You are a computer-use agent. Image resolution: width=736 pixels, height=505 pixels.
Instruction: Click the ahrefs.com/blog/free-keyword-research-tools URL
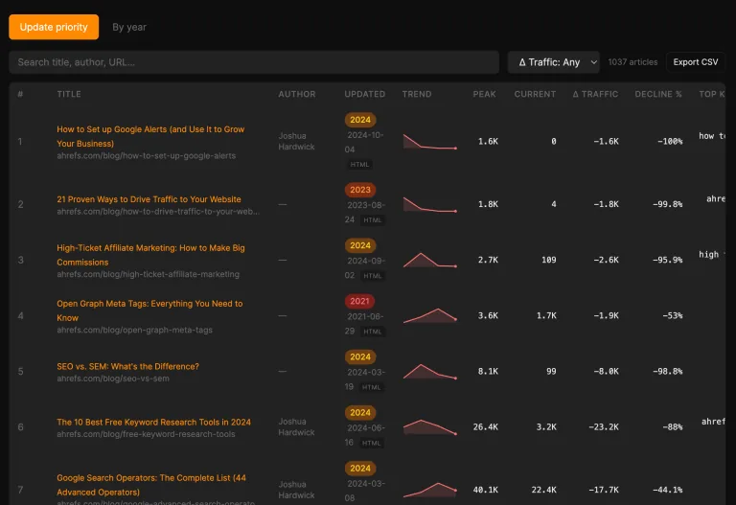tap(146, 434)
